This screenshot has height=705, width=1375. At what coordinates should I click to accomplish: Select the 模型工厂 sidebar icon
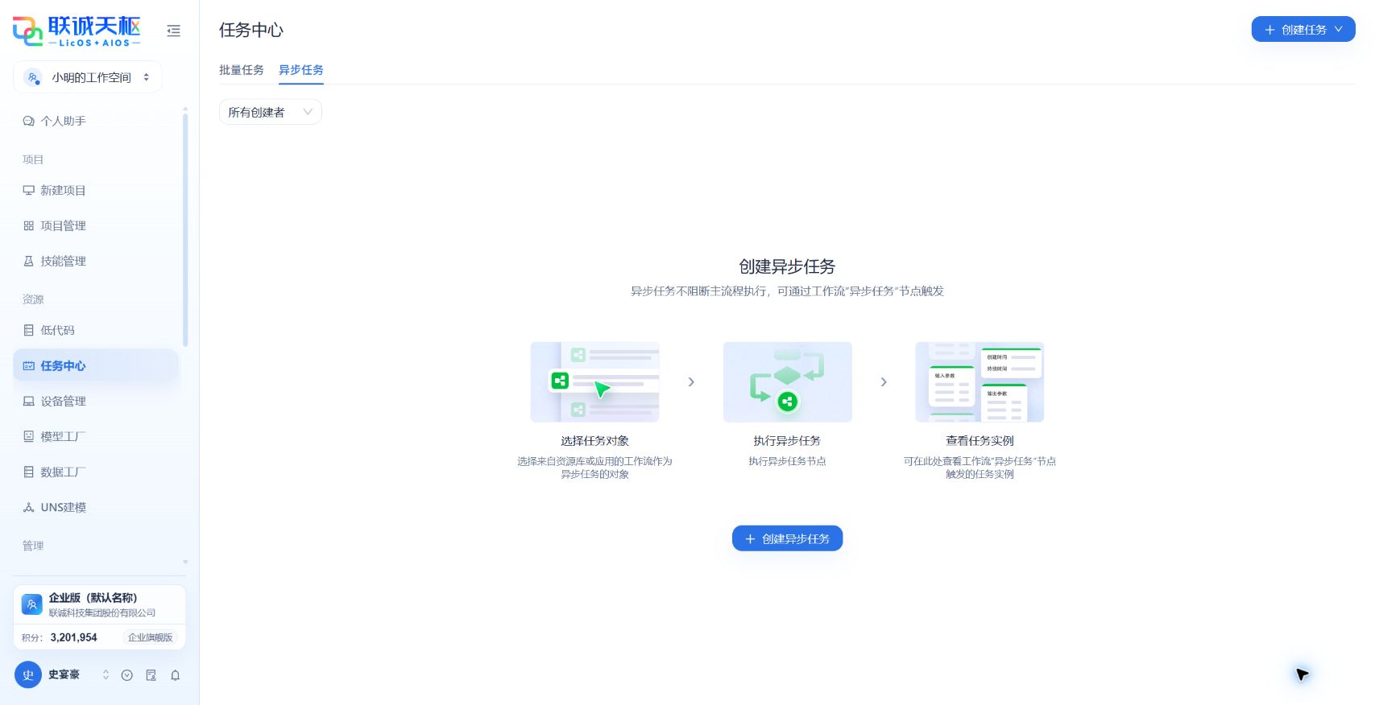[28, 437]
